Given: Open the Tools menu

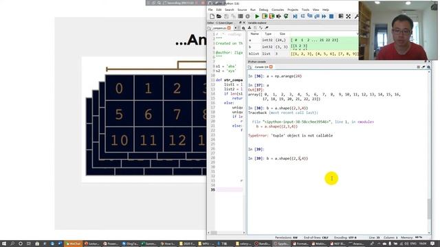Looking at the screenshot, I should [305, 10].
